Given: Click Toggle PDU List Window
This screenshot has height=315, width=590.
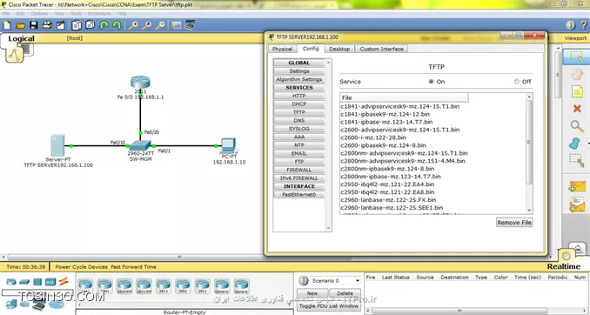Looking at the screenshot, I should (329, 306).
